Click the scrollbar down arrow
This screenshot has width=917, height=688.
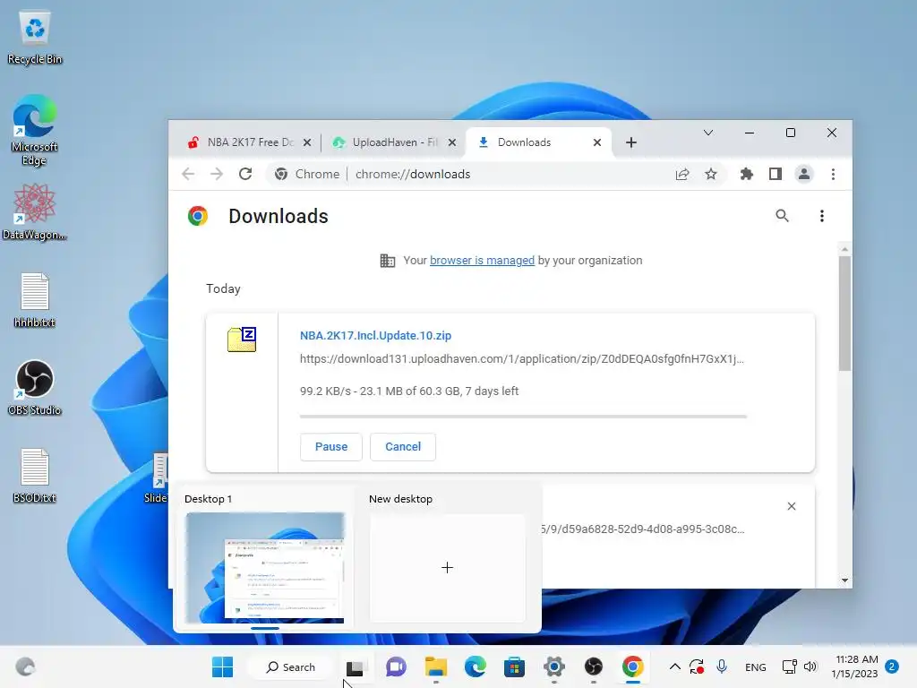coord(844,580)
